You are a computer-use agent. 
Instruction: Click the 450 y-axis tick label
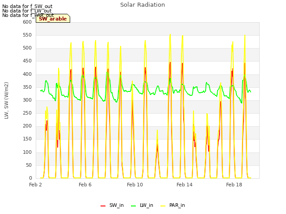pos(27,61)
